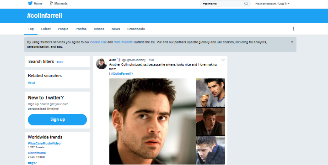Dismiss the cookie notice banner
The image size is (328, 165).
pyautogui.click(x=292, y=42)
